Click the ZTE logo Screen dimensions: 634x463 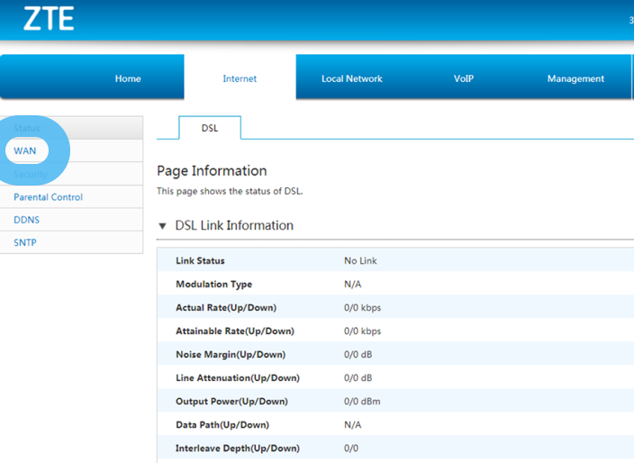[x=49, y=19]
